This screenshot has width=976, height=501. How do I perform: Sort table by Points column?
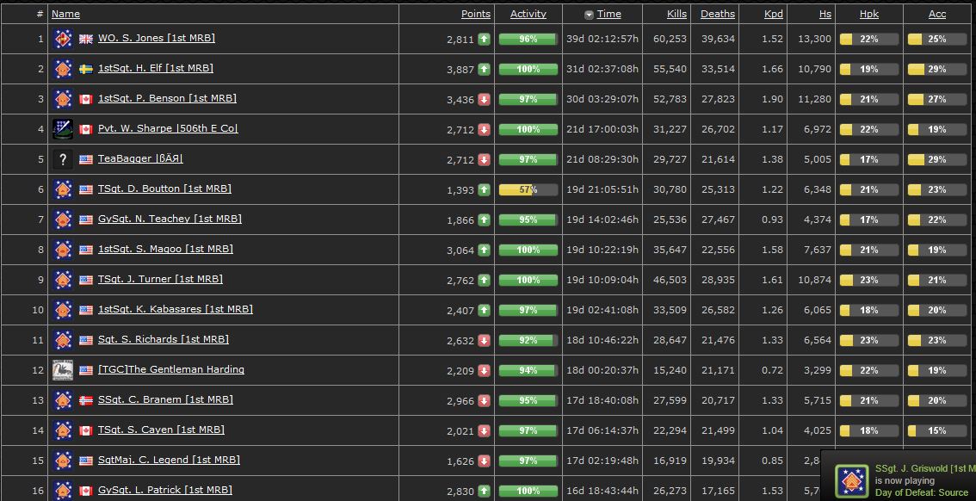click(x=476, y=14)
